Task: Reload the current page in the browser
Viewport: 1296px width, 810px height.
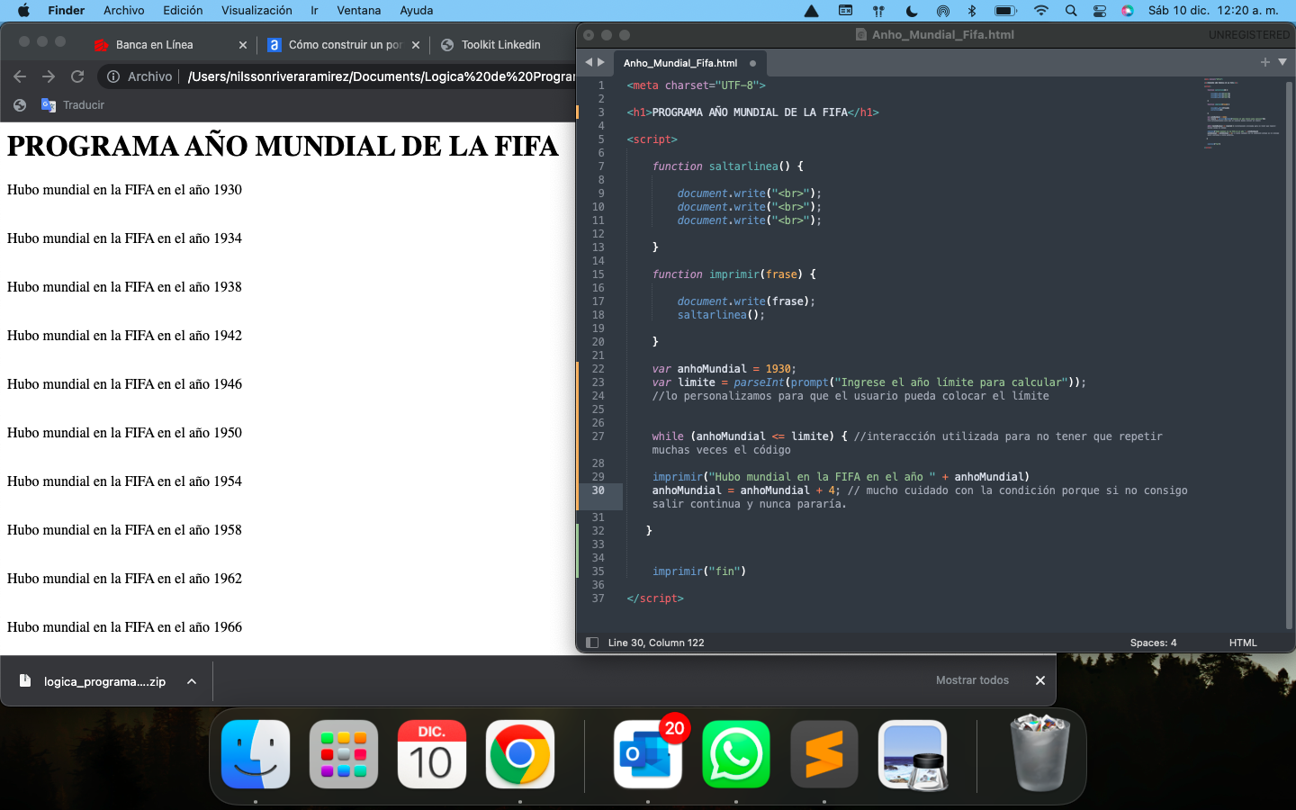Action: point(76,76)
